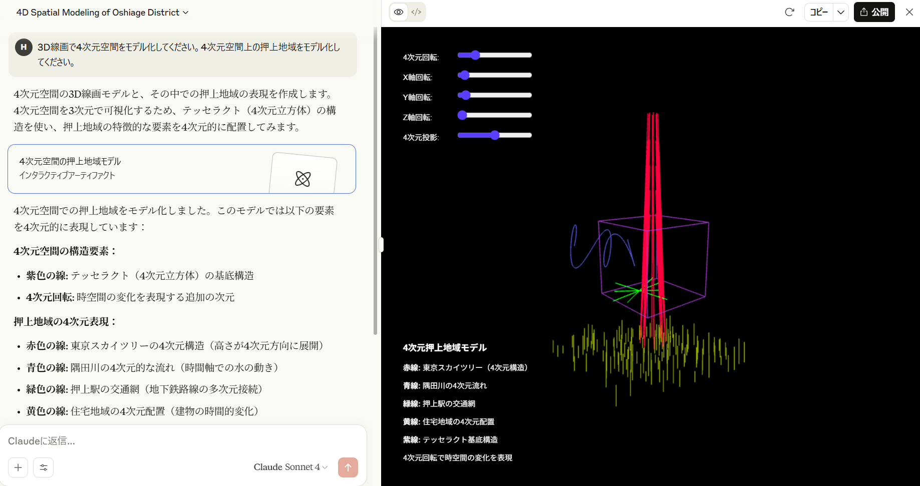Click the コピー button
Screen dimensions: 920x486
point(819,12)
